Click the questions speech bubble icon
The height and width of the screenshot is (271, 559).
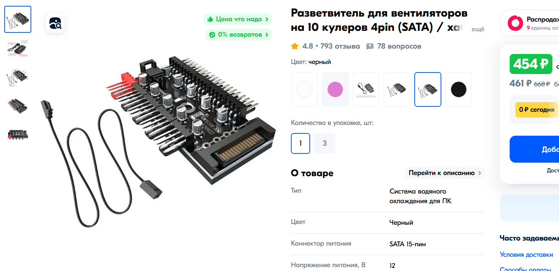[x=370, y=47]
